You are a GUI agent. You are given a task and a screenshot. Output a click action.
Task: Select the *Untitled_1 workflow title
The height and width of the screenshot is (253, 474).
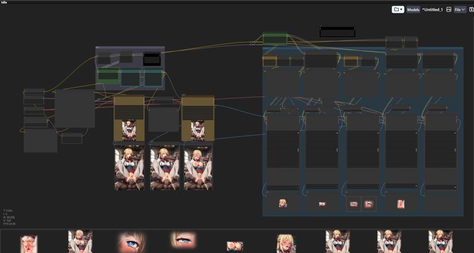click(x=433, y=9)
